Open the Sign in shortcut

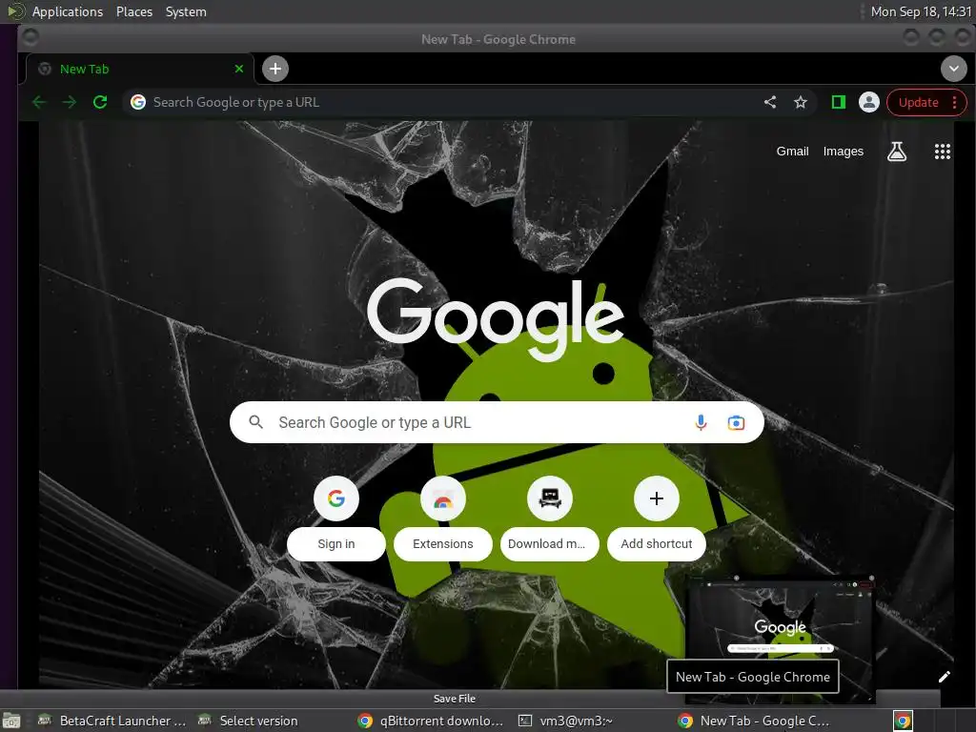pyautogui.click(x=336, y=518)
